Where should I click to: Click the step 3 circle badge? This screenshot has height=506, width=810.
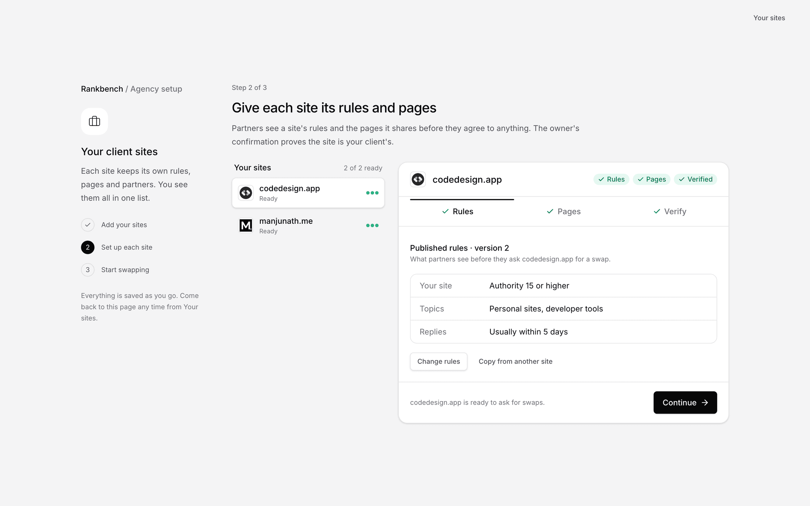88,270
